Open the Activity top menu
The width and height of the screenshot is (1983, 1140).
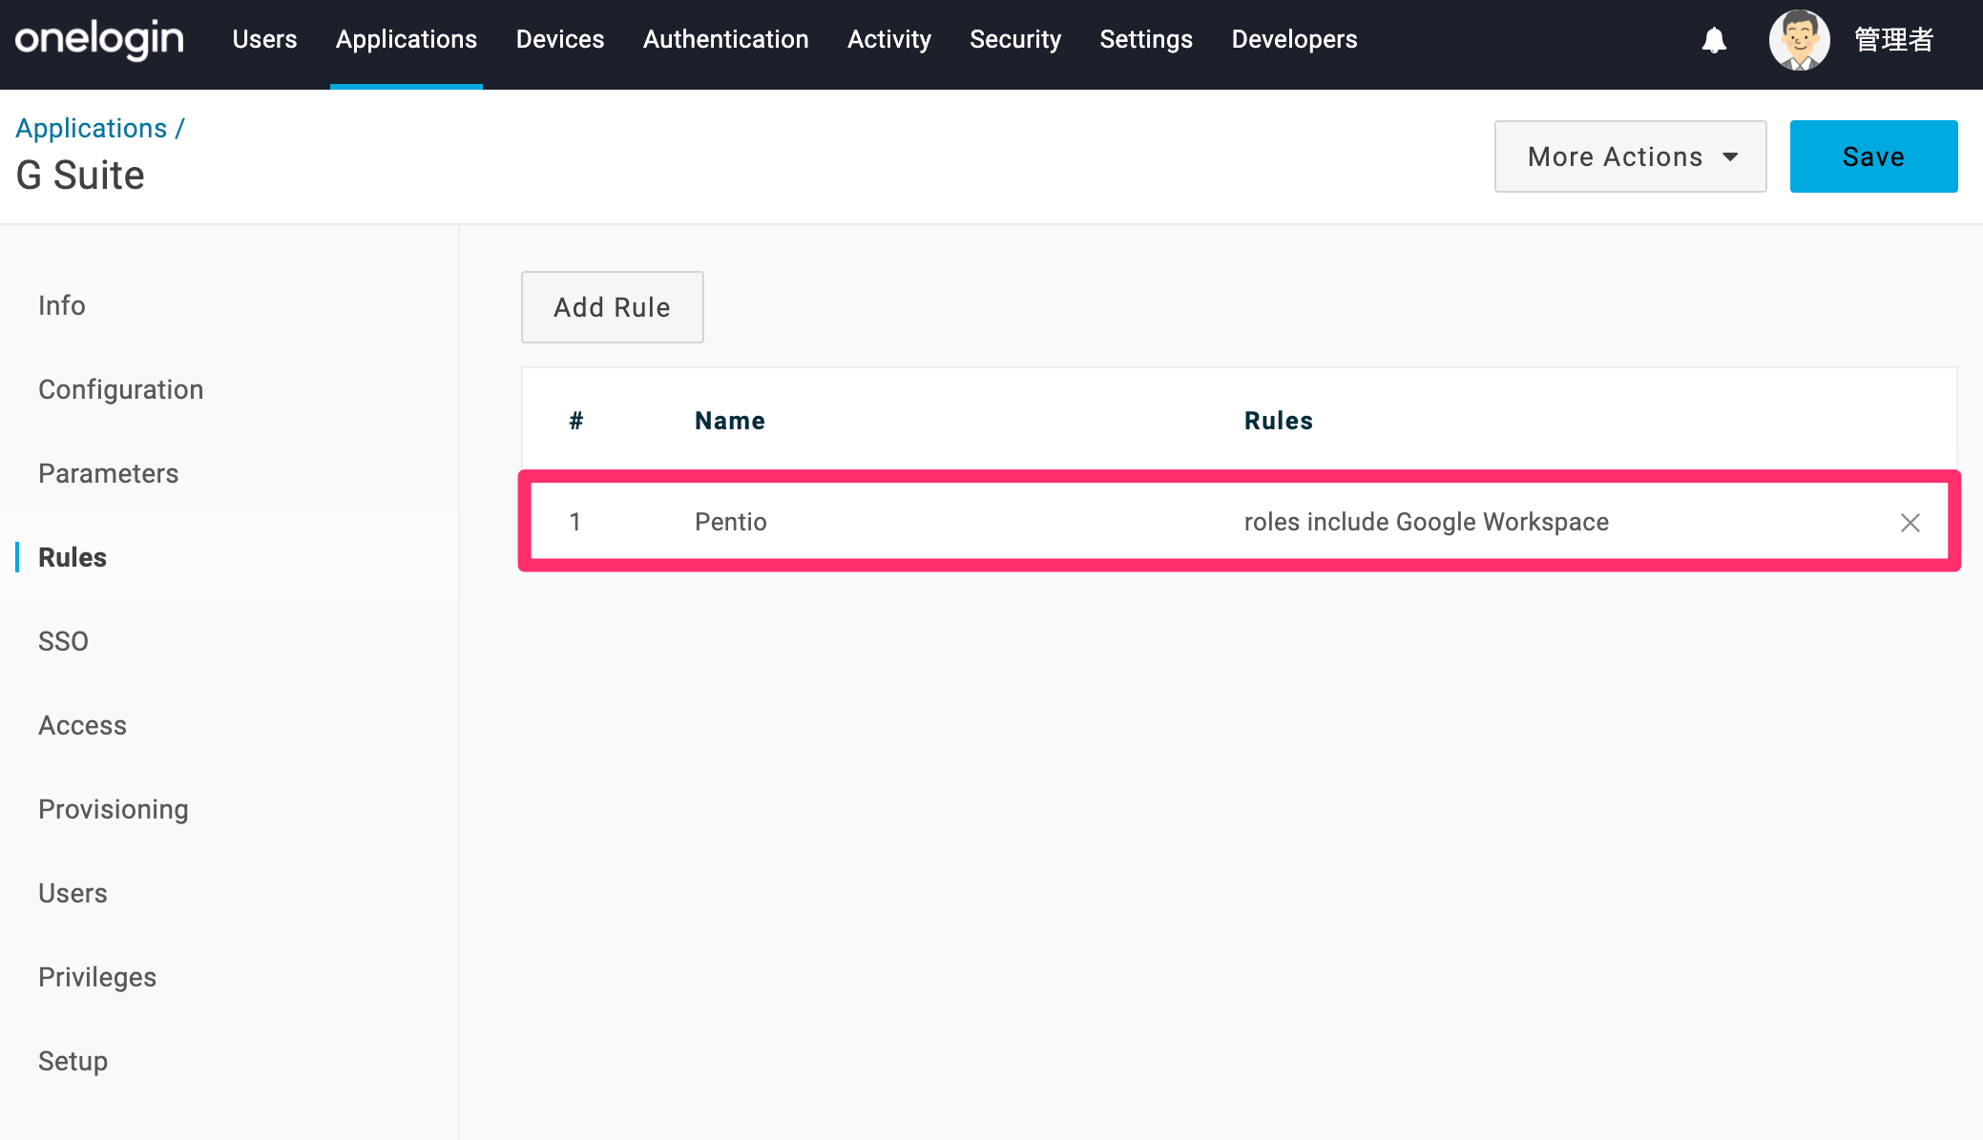click(889, 39)
